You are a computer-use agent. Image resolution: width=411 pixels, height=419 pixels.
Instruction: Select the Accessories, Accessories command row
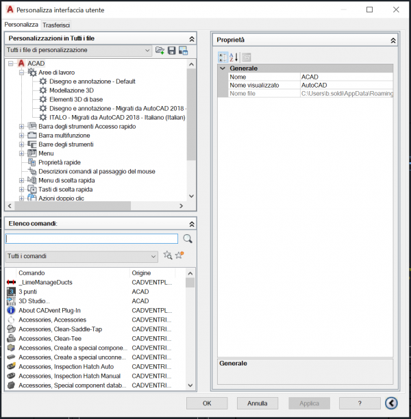click(95, 320)
